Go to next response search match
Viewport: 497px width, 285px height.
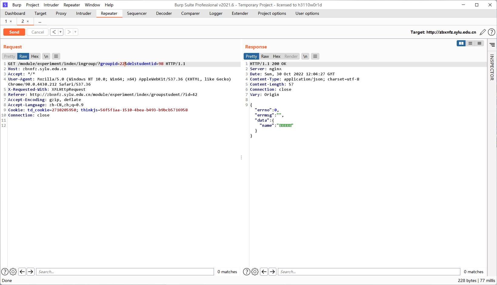[272, 272]
